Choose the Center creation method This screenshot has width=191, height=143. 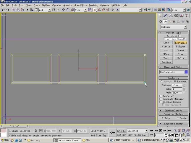[178, 118]
